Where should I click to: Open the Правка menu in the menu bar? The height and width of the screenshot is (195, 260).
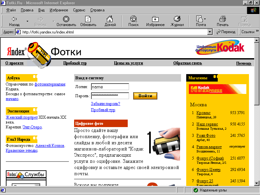[x=27, y=10]
